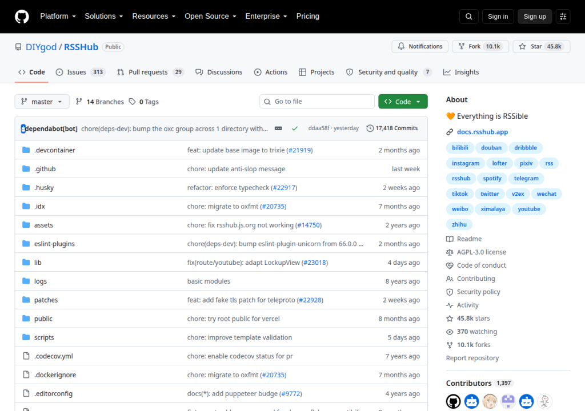Image resolution: width=585 pixels, height=411 pixels.
Task: Open the Actions tab
Action: pos(271,72)
